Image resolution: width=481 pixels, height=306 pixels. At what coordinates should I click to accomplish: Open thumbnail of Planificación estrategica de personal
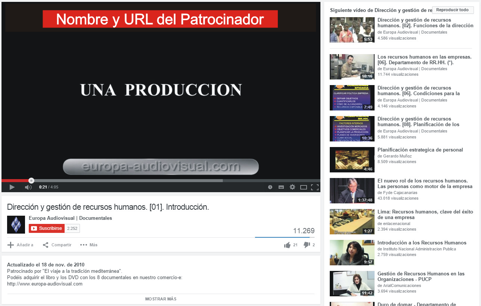pyautogui.click(x=352, y=160)
